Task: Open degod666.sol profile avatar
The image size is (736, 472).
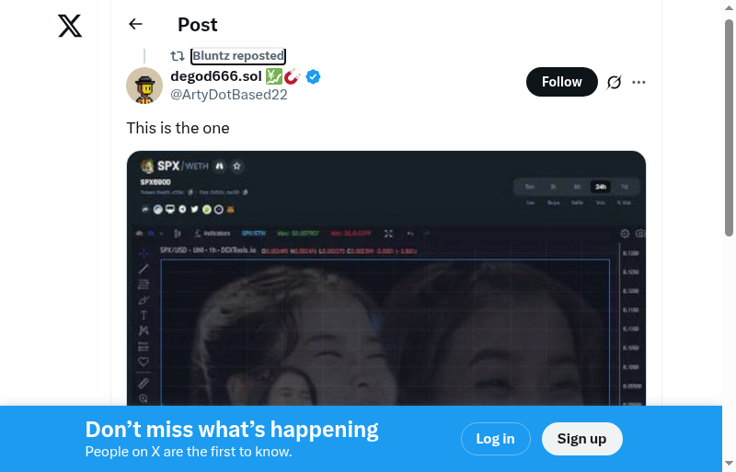Action: click(144, 85)
